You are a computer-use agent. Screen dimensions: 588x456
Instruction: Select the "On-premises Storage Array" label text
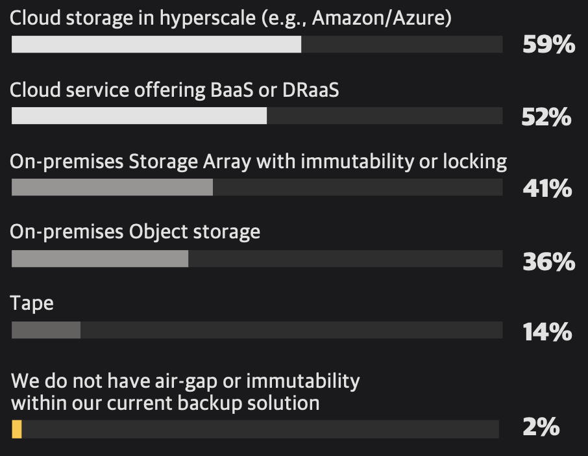(x=258, y=162)
